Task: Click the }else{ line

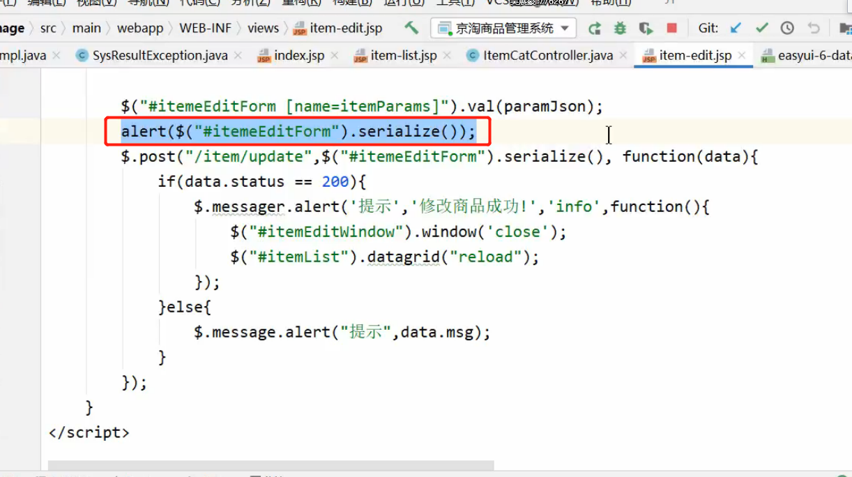Action: click(184, 307)
